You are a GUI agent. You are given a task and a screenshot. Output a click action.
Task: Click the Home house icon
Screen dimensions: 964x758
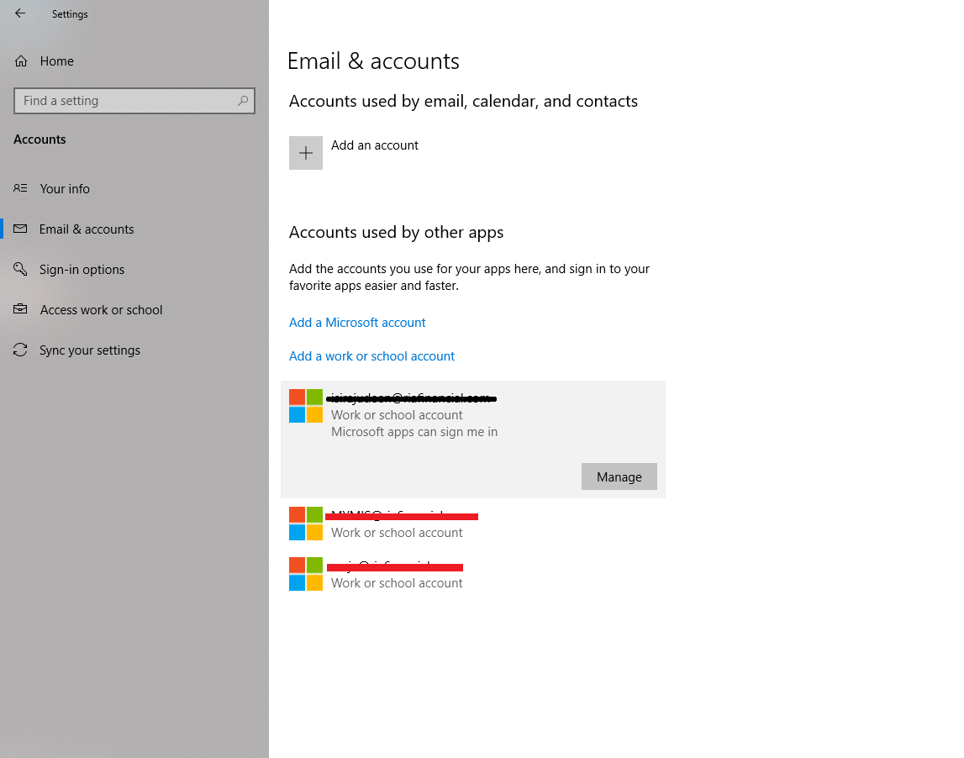(x=21, y=61)
